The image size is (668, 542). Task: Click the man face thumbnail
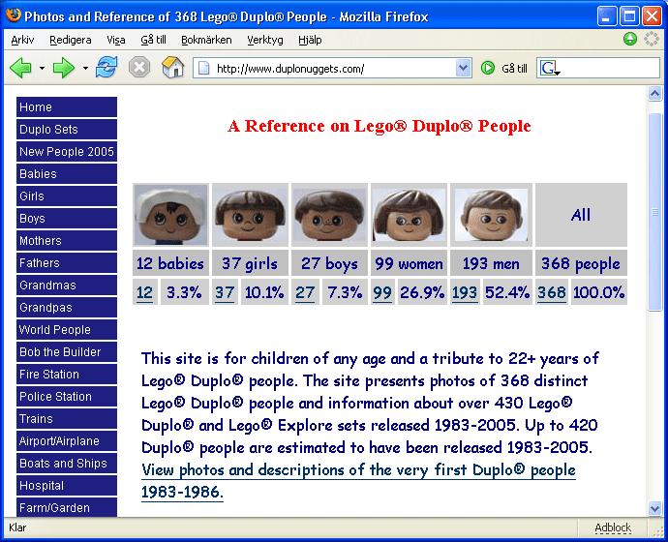tap(491, 215)
